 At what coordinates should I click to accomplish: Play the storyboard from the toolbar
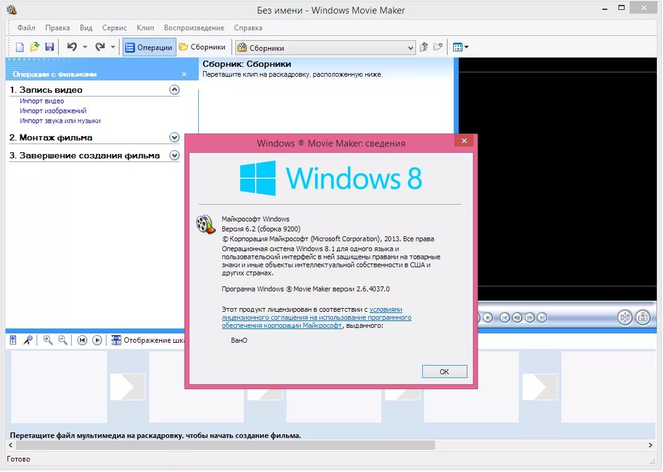tap(97, 340)
